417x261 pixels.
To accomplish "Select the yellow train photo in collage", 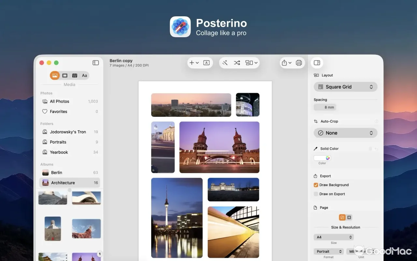I will click(x=233, y=232).
